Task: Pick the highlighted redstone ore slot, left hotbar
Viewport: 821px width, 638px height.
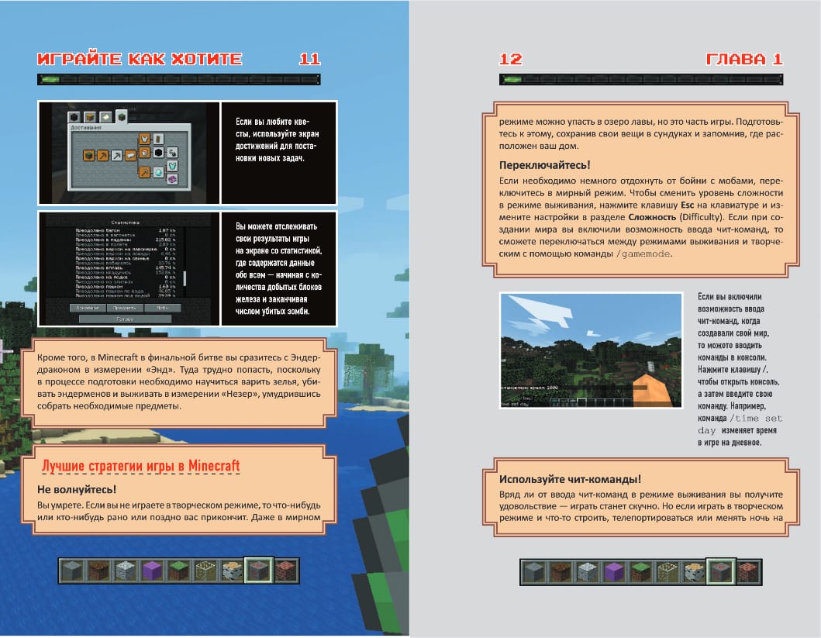Action: tap(258, 571)
